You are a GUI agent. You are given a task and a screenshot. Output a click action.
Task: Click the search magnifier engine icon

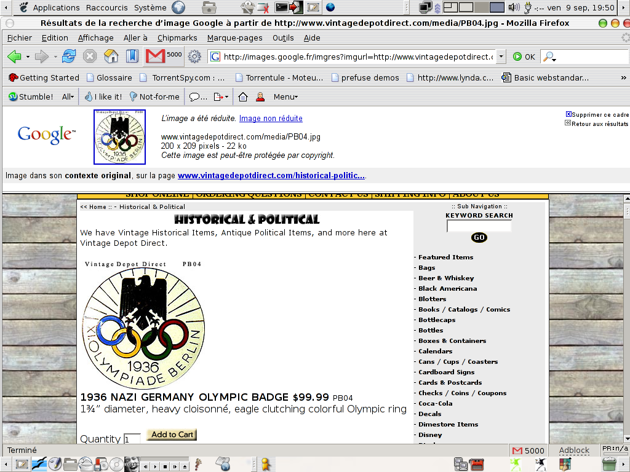[x=549, y=57]
